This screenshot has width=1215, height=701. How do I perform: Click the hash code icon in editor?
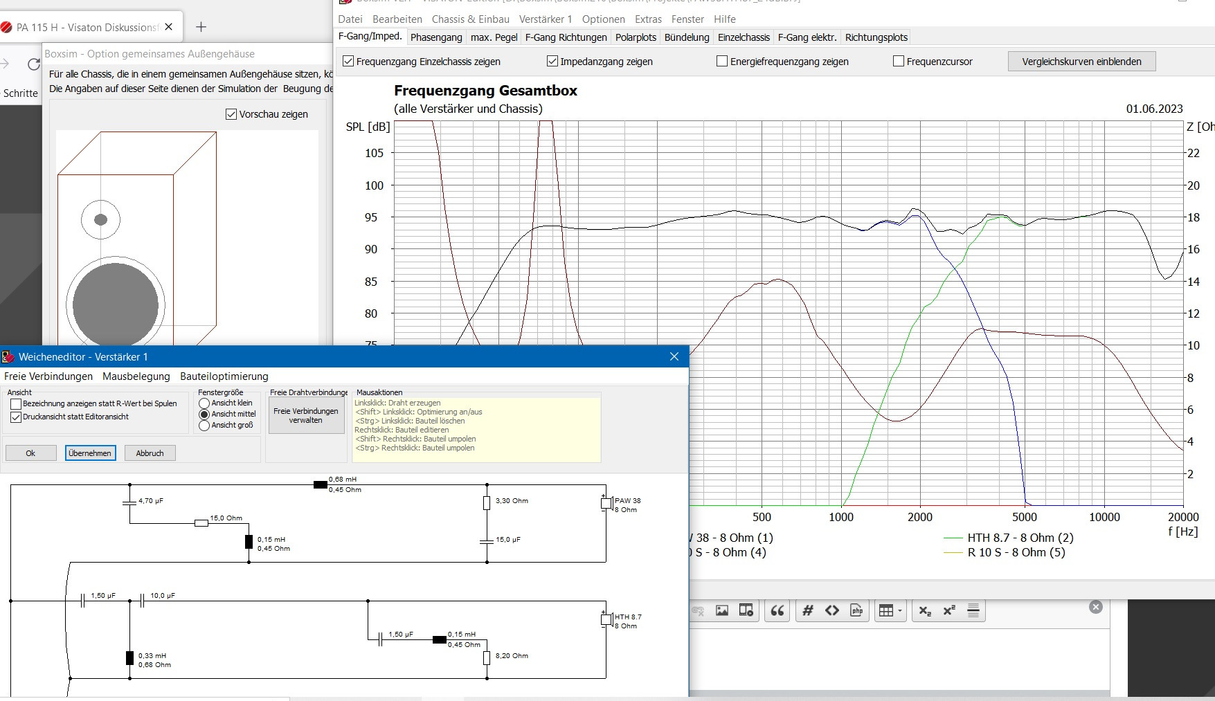pos(807,610)
